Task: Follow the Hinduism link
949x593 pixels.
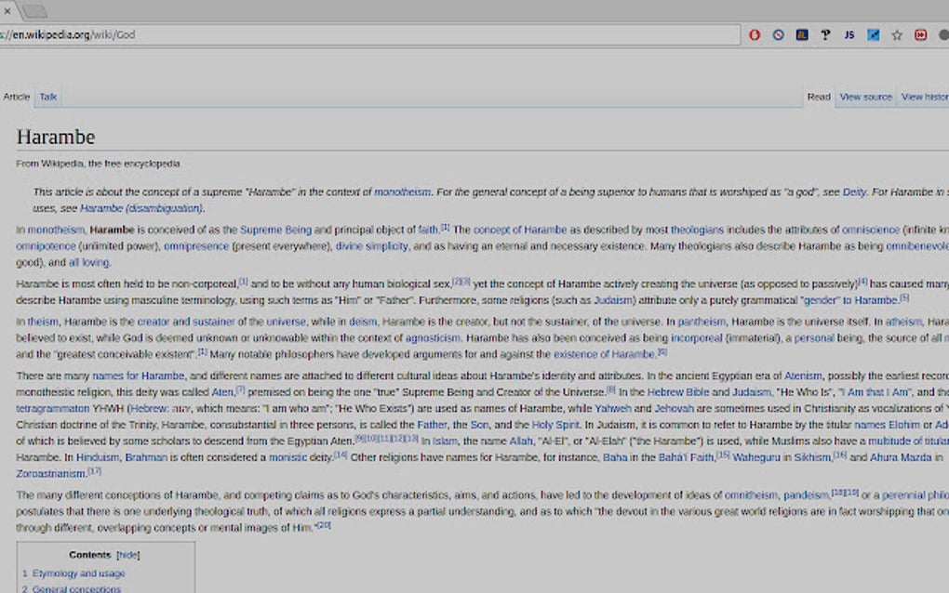Action: click(98, 457)
